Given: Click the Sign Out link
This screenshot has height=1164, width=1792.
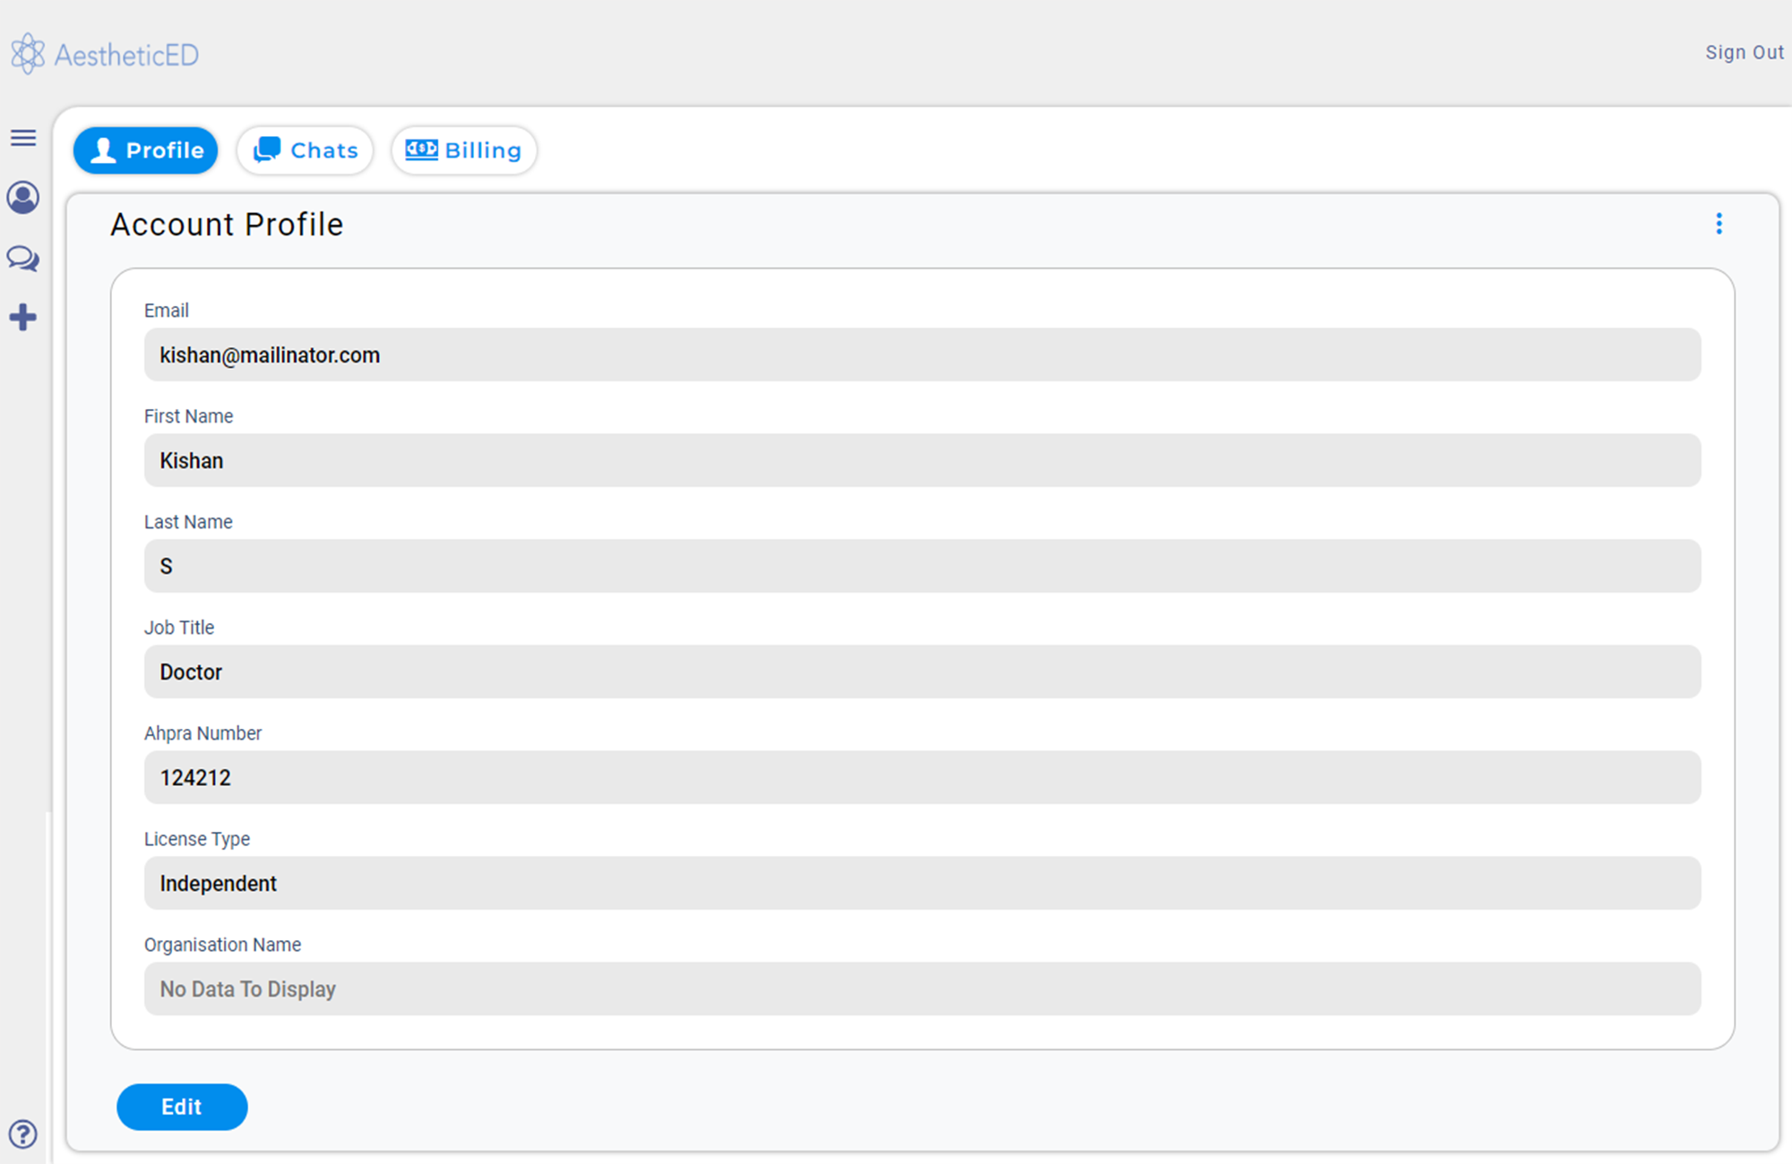Looking at the screenshot, I should click(1745, 53).
